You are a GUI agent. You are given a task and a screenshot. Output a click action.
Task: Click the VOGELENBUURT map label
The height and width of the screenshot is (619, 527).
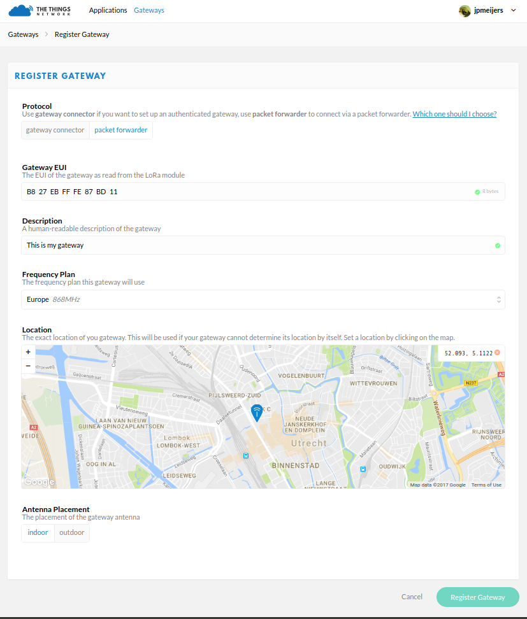point(301,376)
